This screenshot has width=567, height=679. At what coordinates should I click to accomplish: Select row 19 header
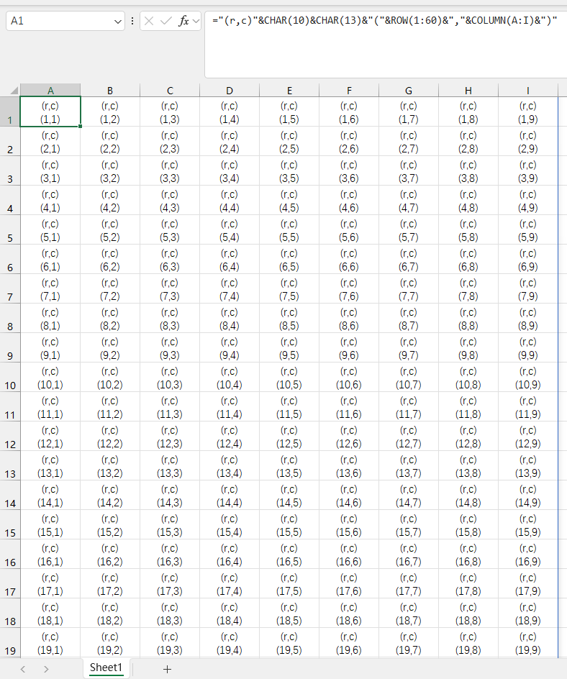(10, 650)
